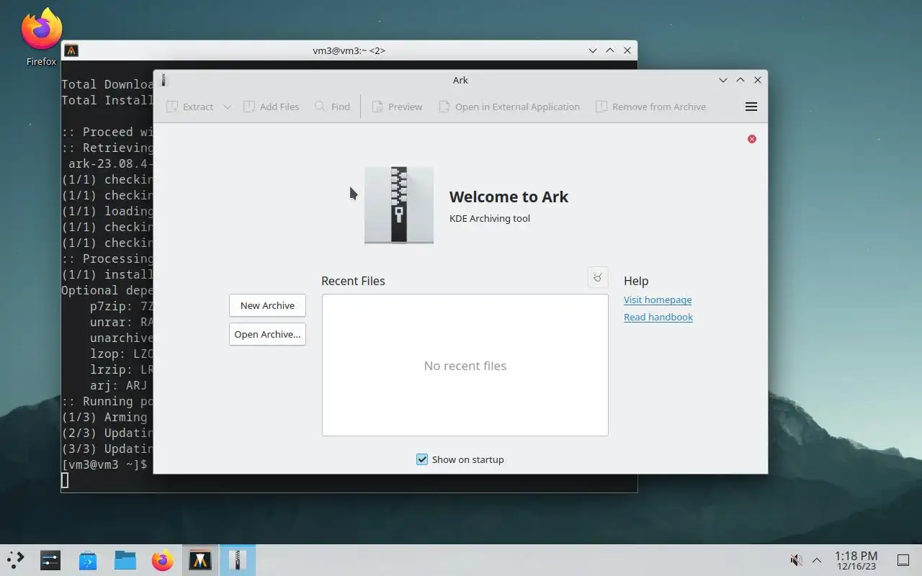Clear recent files list icon button

point(598,277)
